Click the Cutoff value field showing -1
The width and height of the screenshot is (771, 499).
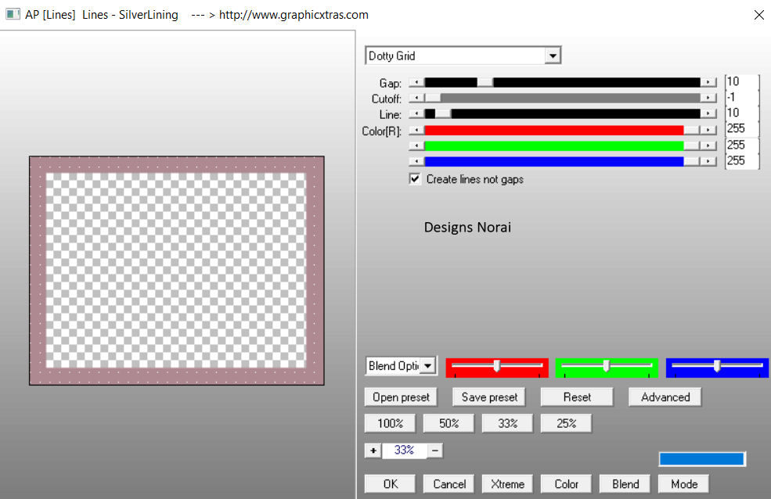[742, 98]
